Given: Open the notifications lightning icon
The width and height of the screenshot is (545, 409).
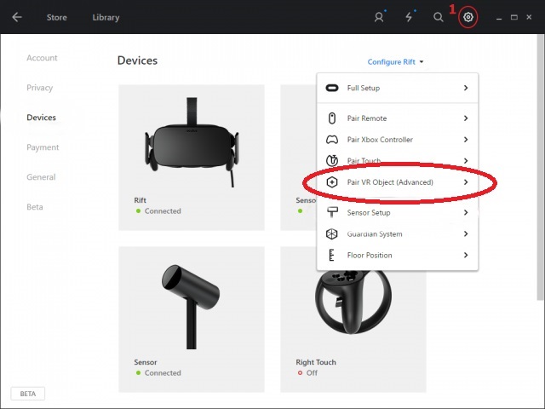Looking at the screenshot, I should (409, 17).
